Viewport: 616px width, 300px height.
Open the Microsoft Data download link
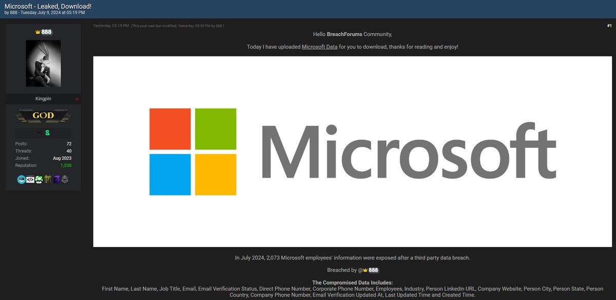coord(319,47)
